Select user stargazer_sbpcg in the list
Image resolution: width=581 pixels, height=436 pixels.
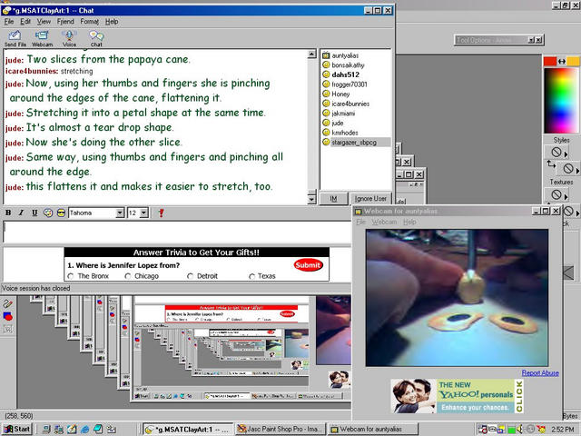point(354,143)
